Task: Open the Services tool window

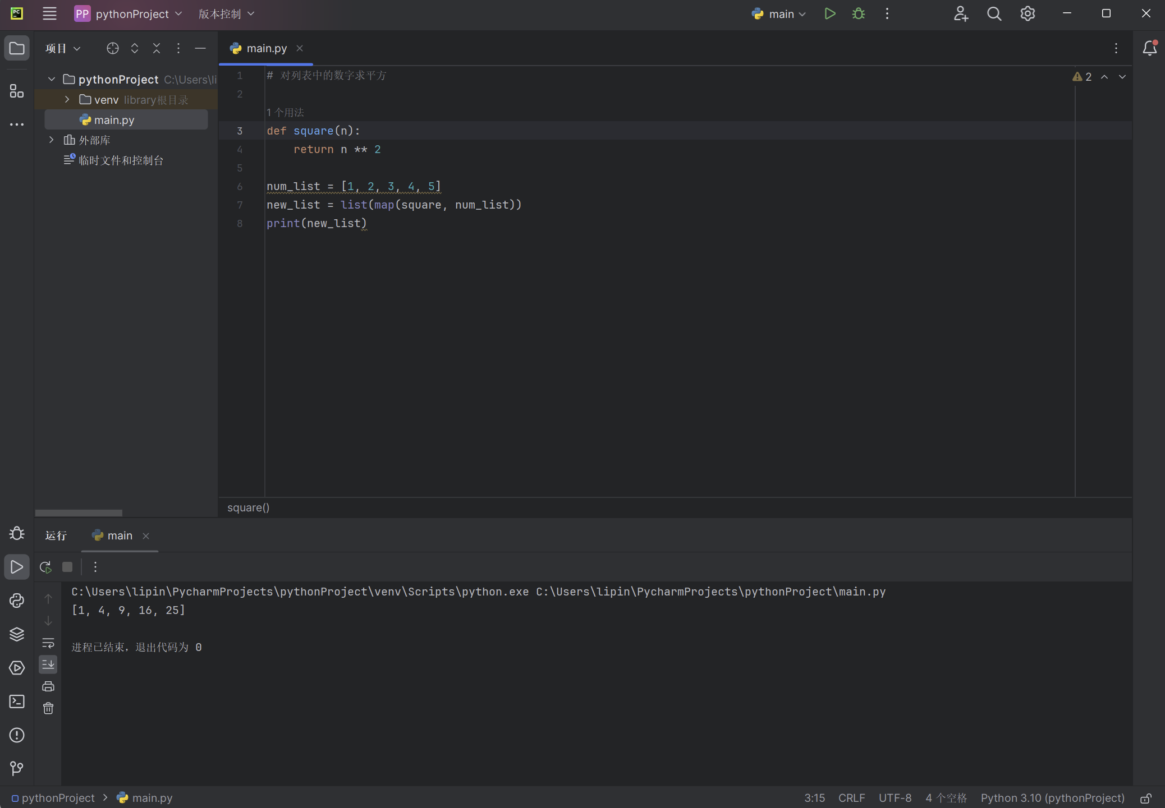Action: (17, 668)
